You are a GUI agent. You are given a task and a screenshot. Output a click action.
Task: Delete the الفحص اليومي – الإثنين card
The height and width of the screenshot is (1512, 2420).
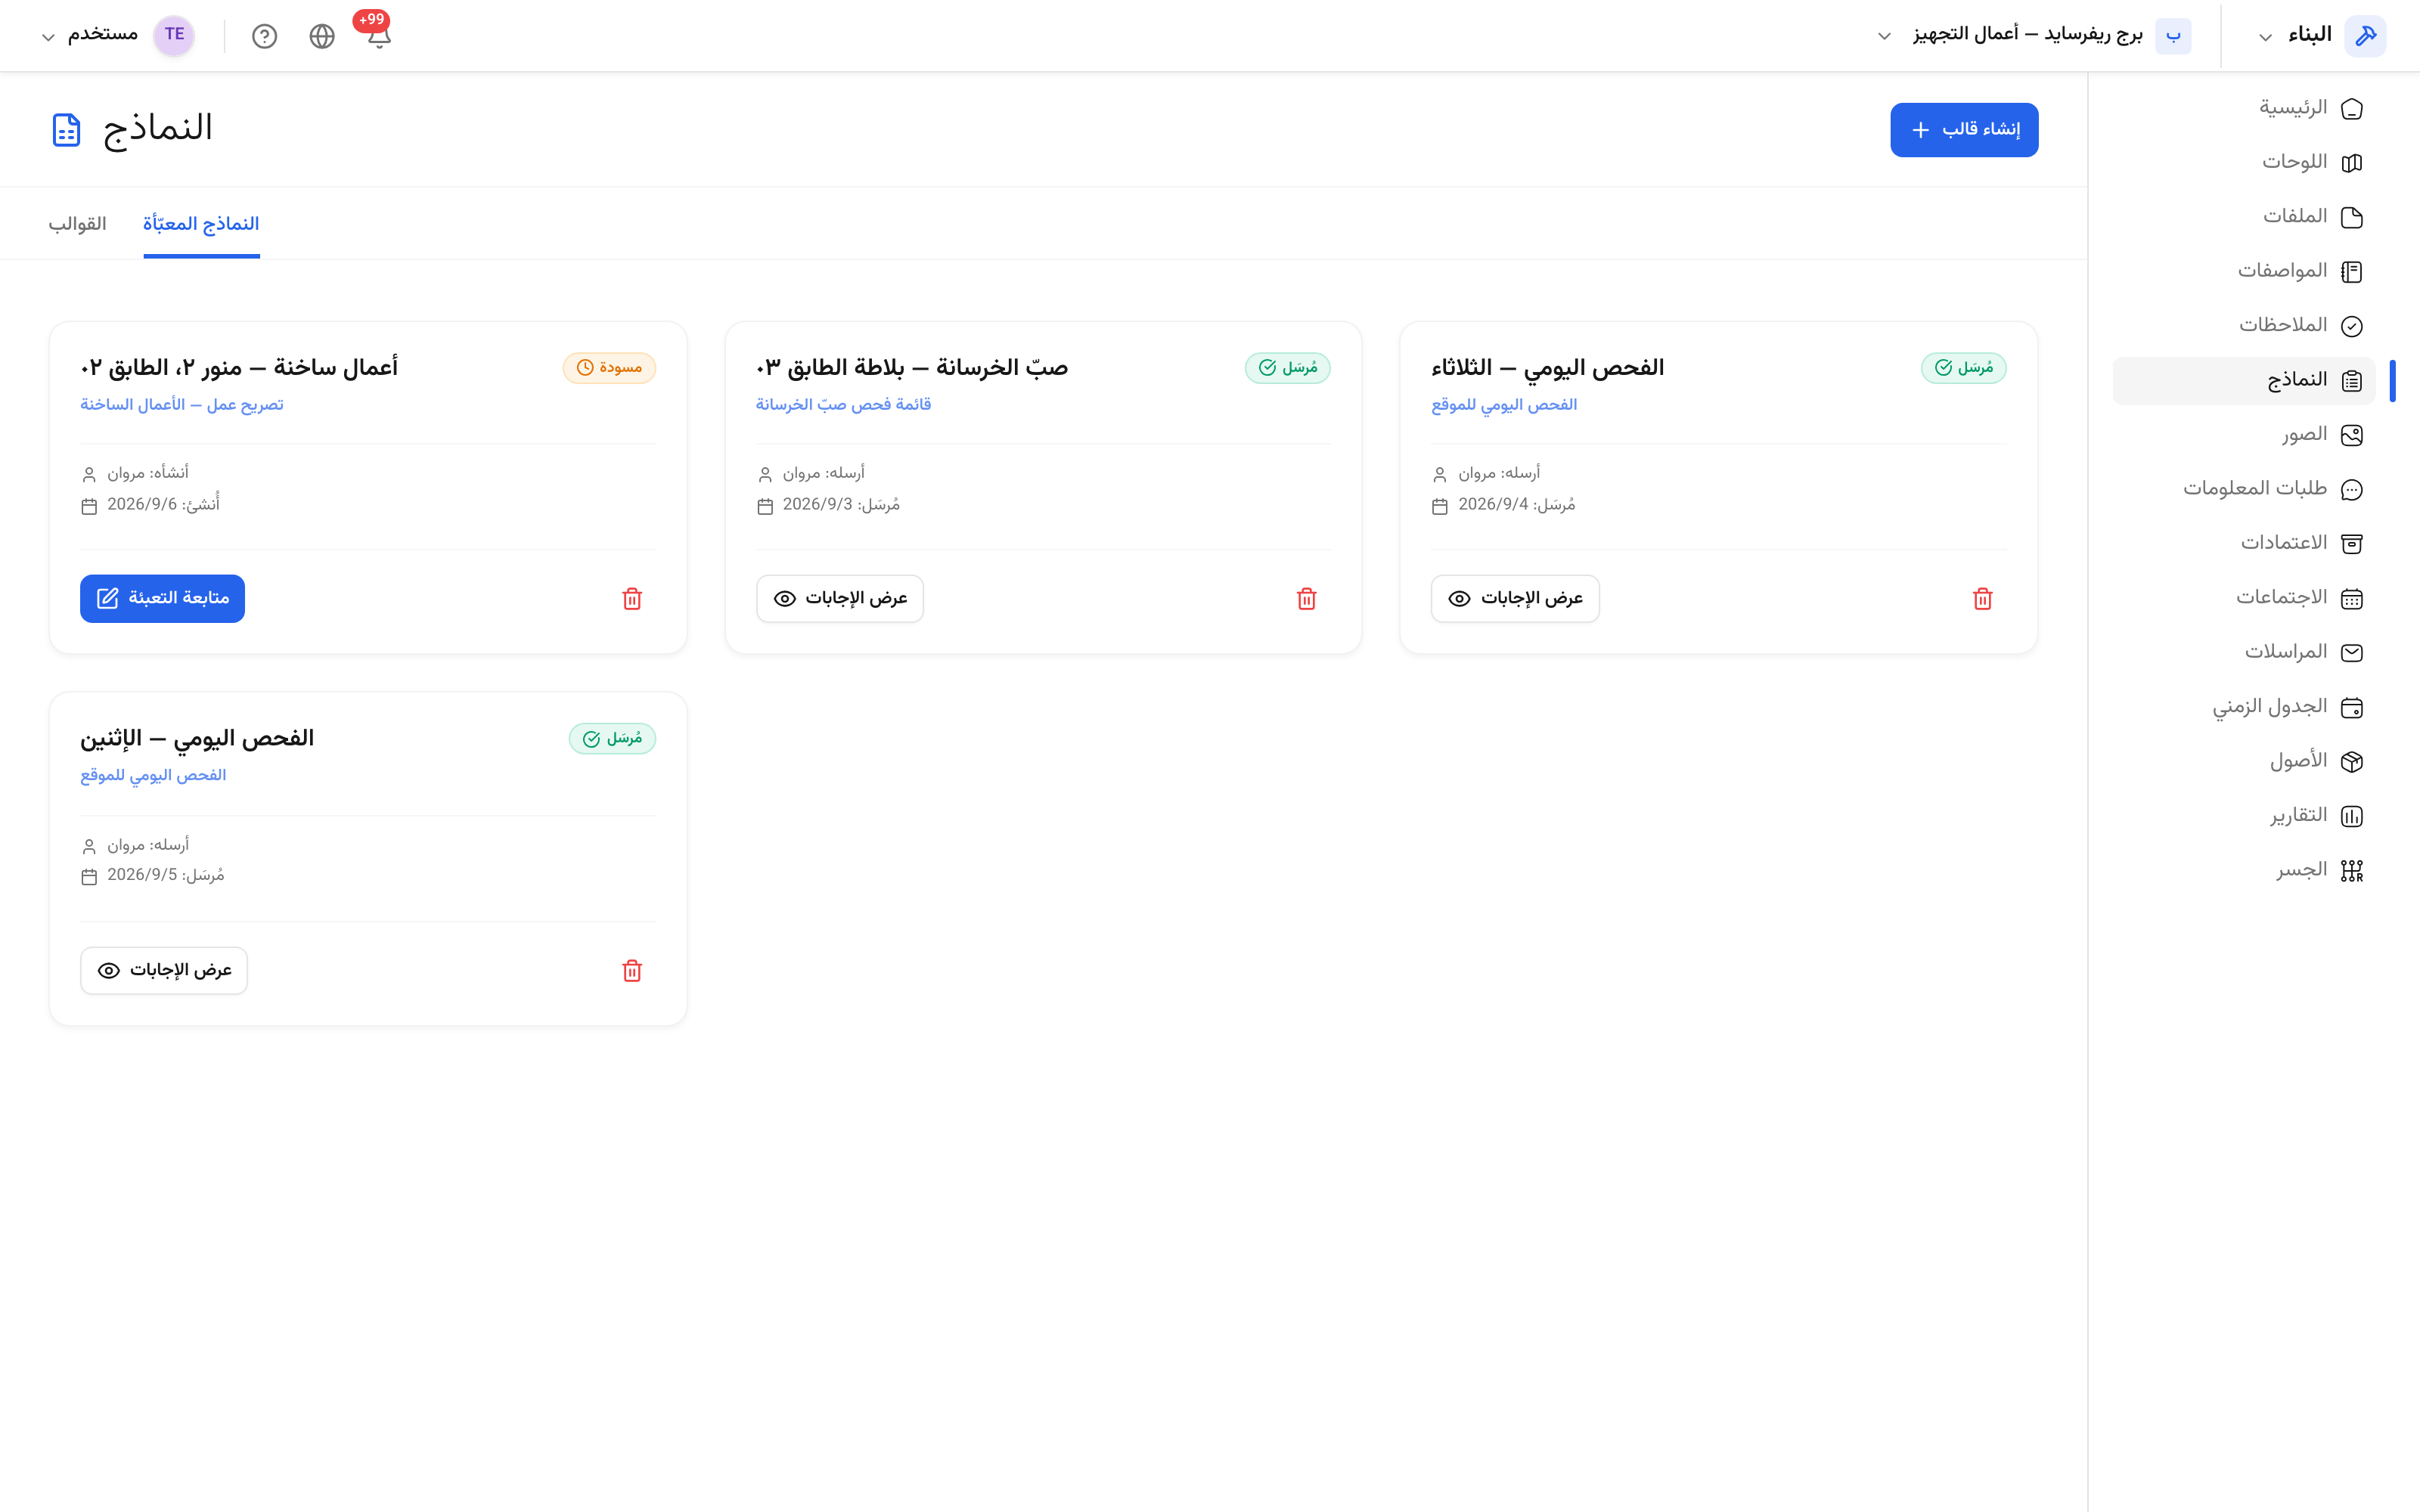pos(632,971)
